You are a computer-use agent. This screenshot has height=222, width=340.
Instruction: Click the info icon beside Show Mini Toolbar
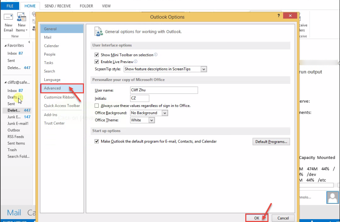click(156, 55)
